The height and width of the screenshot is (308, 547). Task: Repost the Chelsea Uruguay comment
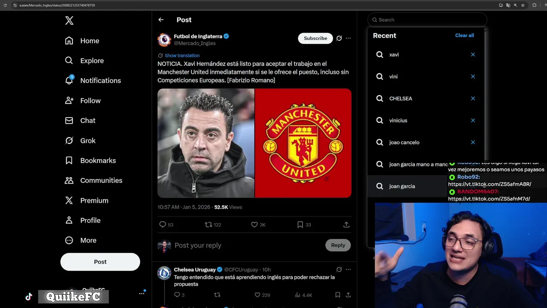(x=217, y=295)
